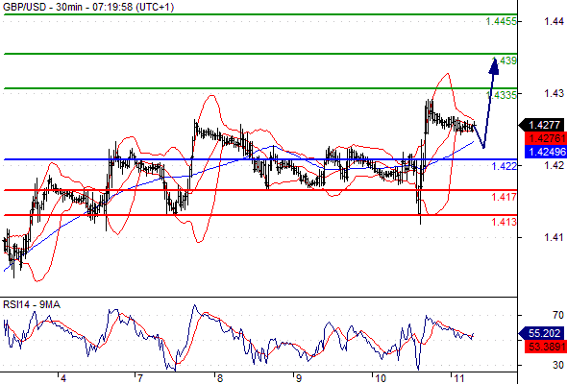Image resolution: width=567 pixels, height=384 pixels.
Task: Click the 1.439 green resistance label
Action: tap(505, 60)
